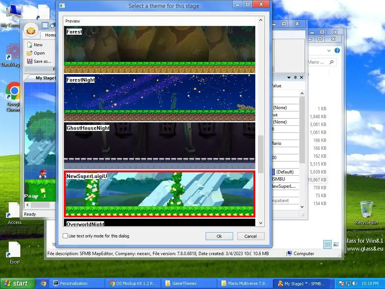
Task: Click the Action Center flag tray icon
Action: pos(341,283)
